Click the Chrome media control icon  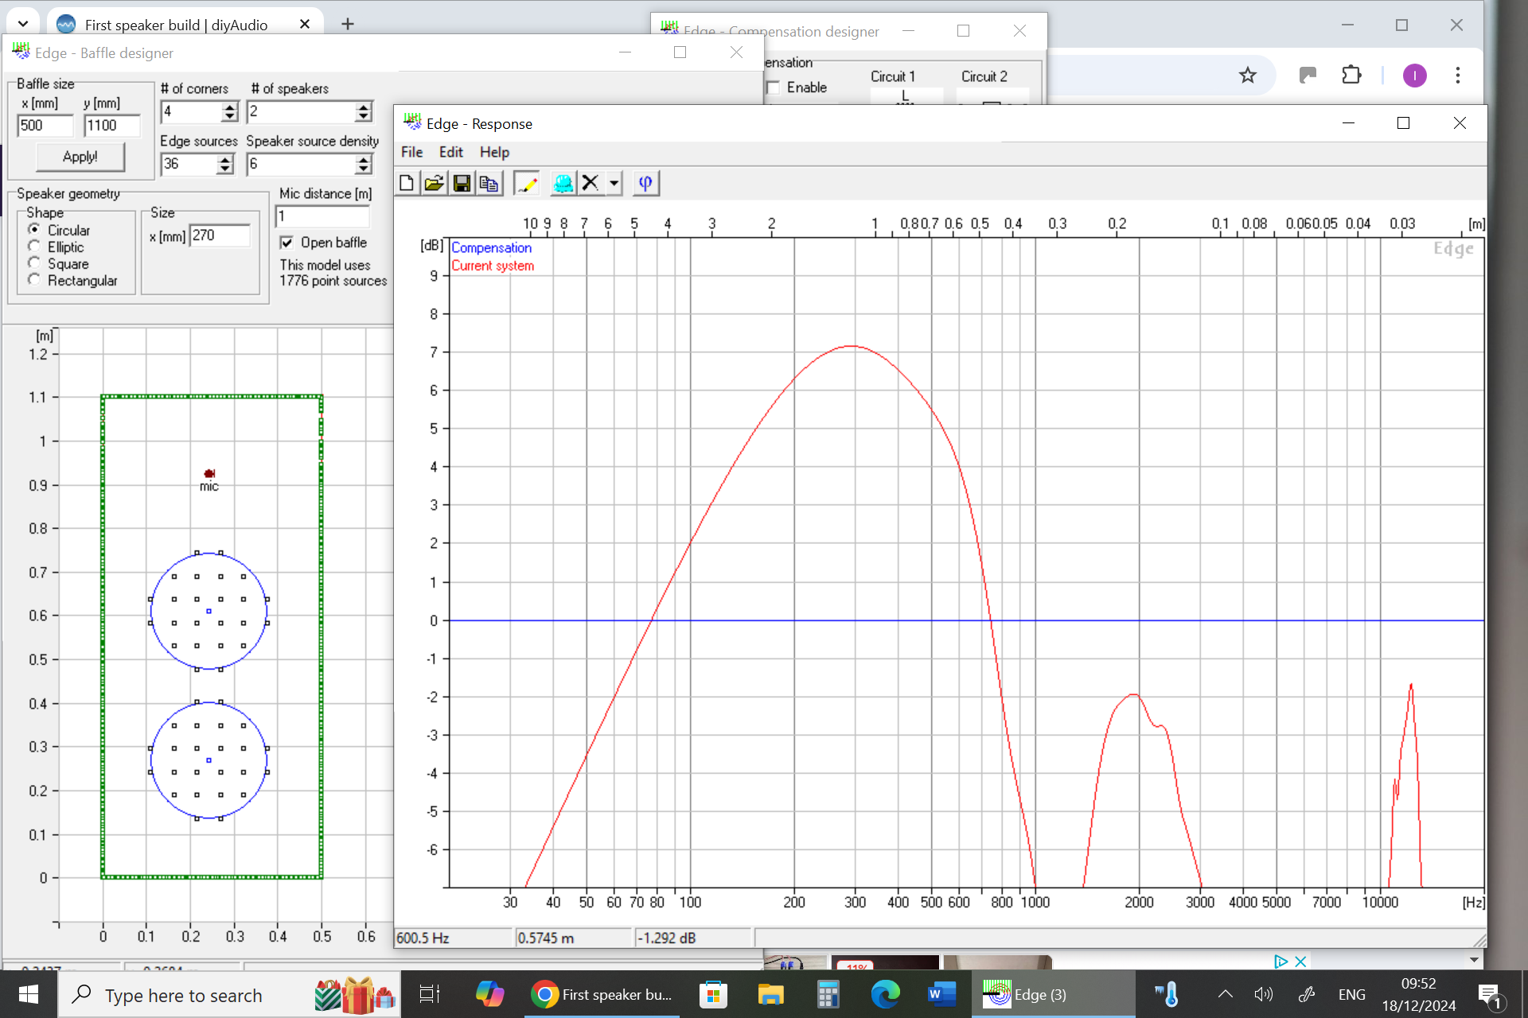click(1308, 76)
